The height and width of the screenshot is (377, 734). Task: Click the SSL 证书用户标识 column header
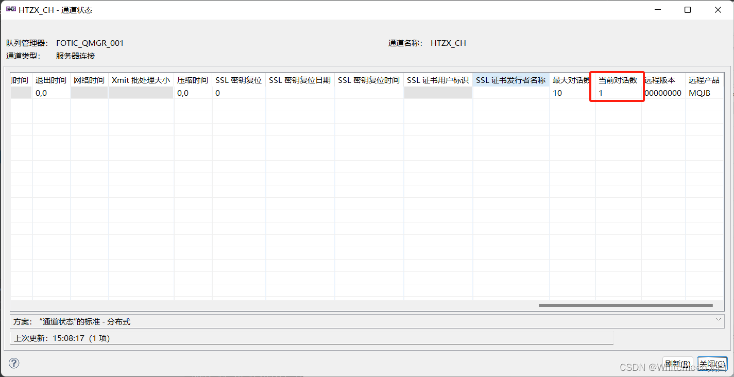coord(438,80)
